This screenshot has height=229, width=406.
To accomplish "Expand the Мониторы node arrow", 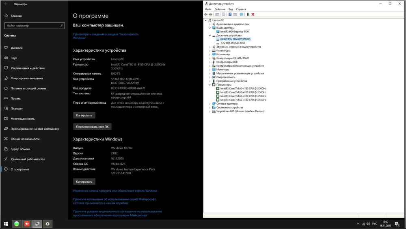I will tap(210, 70).
